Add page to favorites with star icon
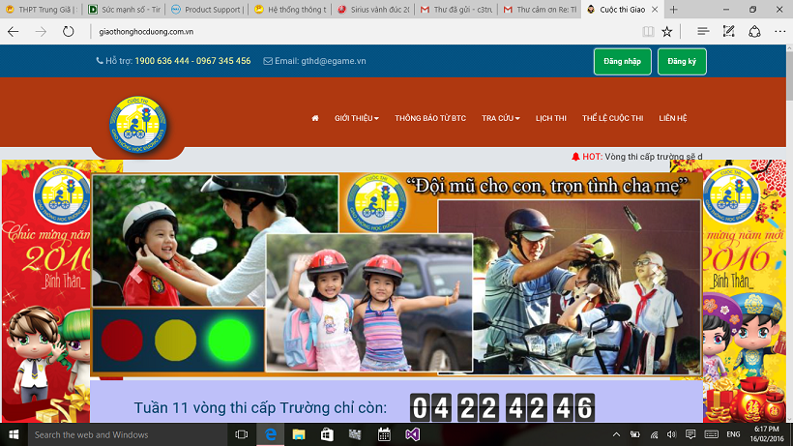Screen dimensions: 793x446 (x=666, y=31)
